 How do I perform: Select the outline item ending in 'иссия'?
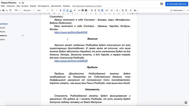2,28
